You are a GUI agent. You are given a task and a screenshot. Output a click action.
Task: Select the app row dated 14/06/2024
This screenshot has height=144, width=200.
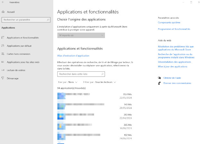coord(95,127)
